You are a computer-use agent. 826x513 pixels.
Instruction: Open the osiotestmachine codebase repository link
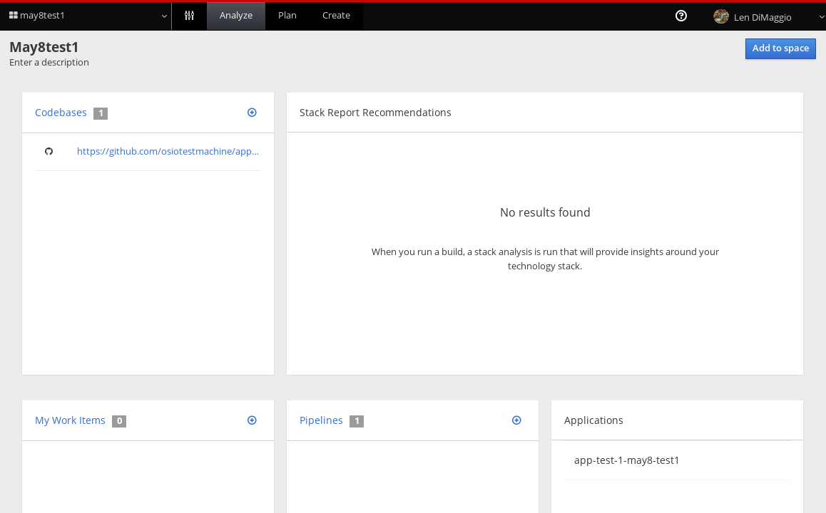click(x=168, y=151)
